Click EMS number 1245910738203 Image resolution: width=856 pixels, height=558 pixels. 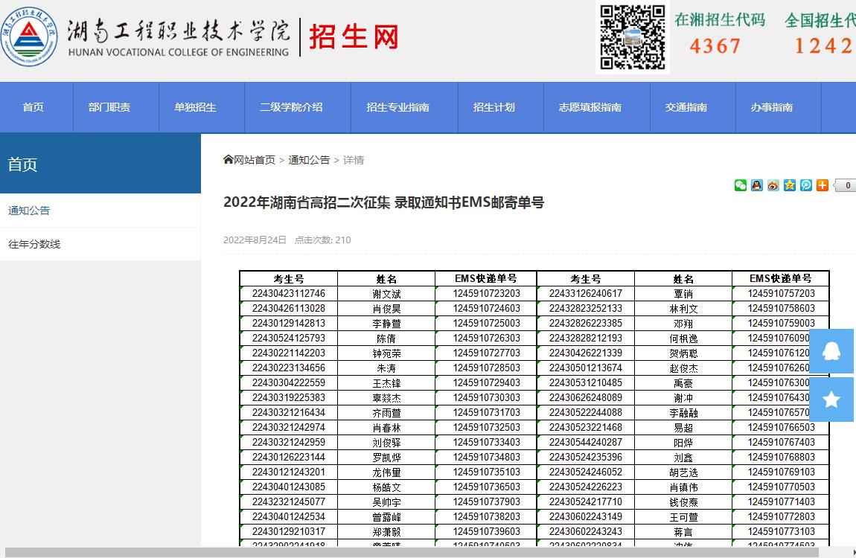[486, 516]
